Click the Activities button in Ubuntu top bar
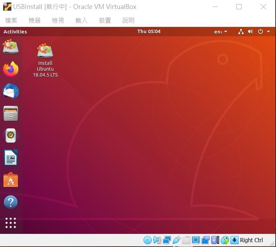Viewport: 276px width, 247px height. point(15,32)
